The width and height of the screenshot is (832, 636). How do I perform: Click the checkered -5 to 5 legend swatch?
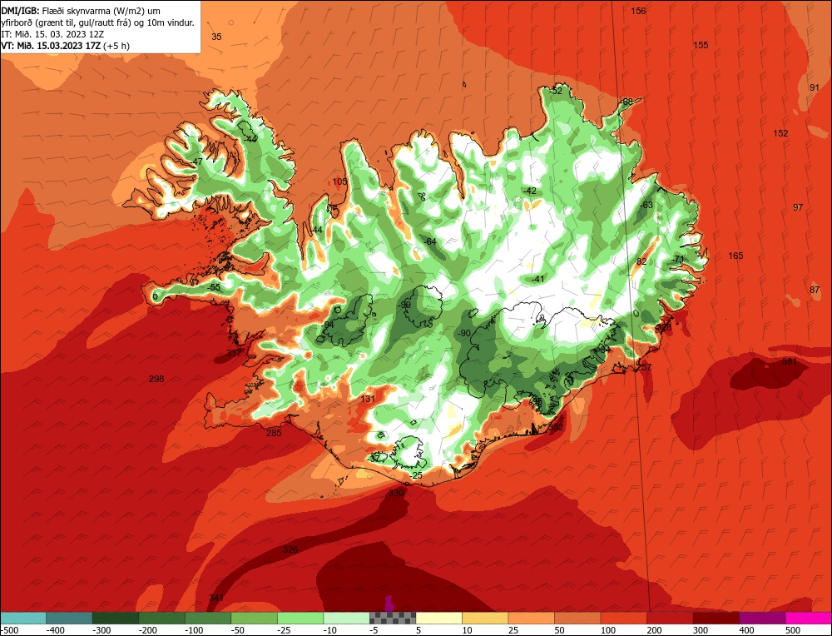(x=393, y=618)
